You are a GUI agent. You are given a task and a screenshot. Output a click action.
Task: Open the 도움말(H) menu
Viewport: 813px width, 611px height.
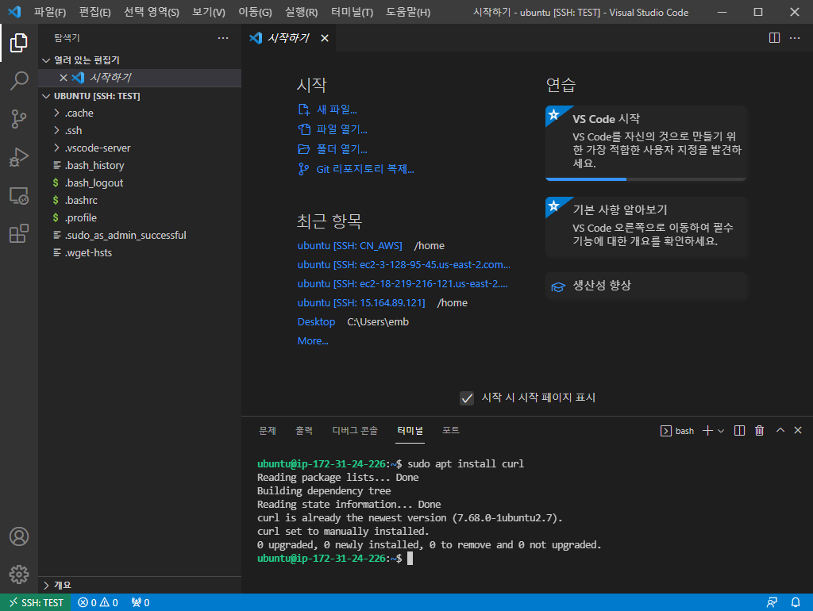[x=408, y=12]
